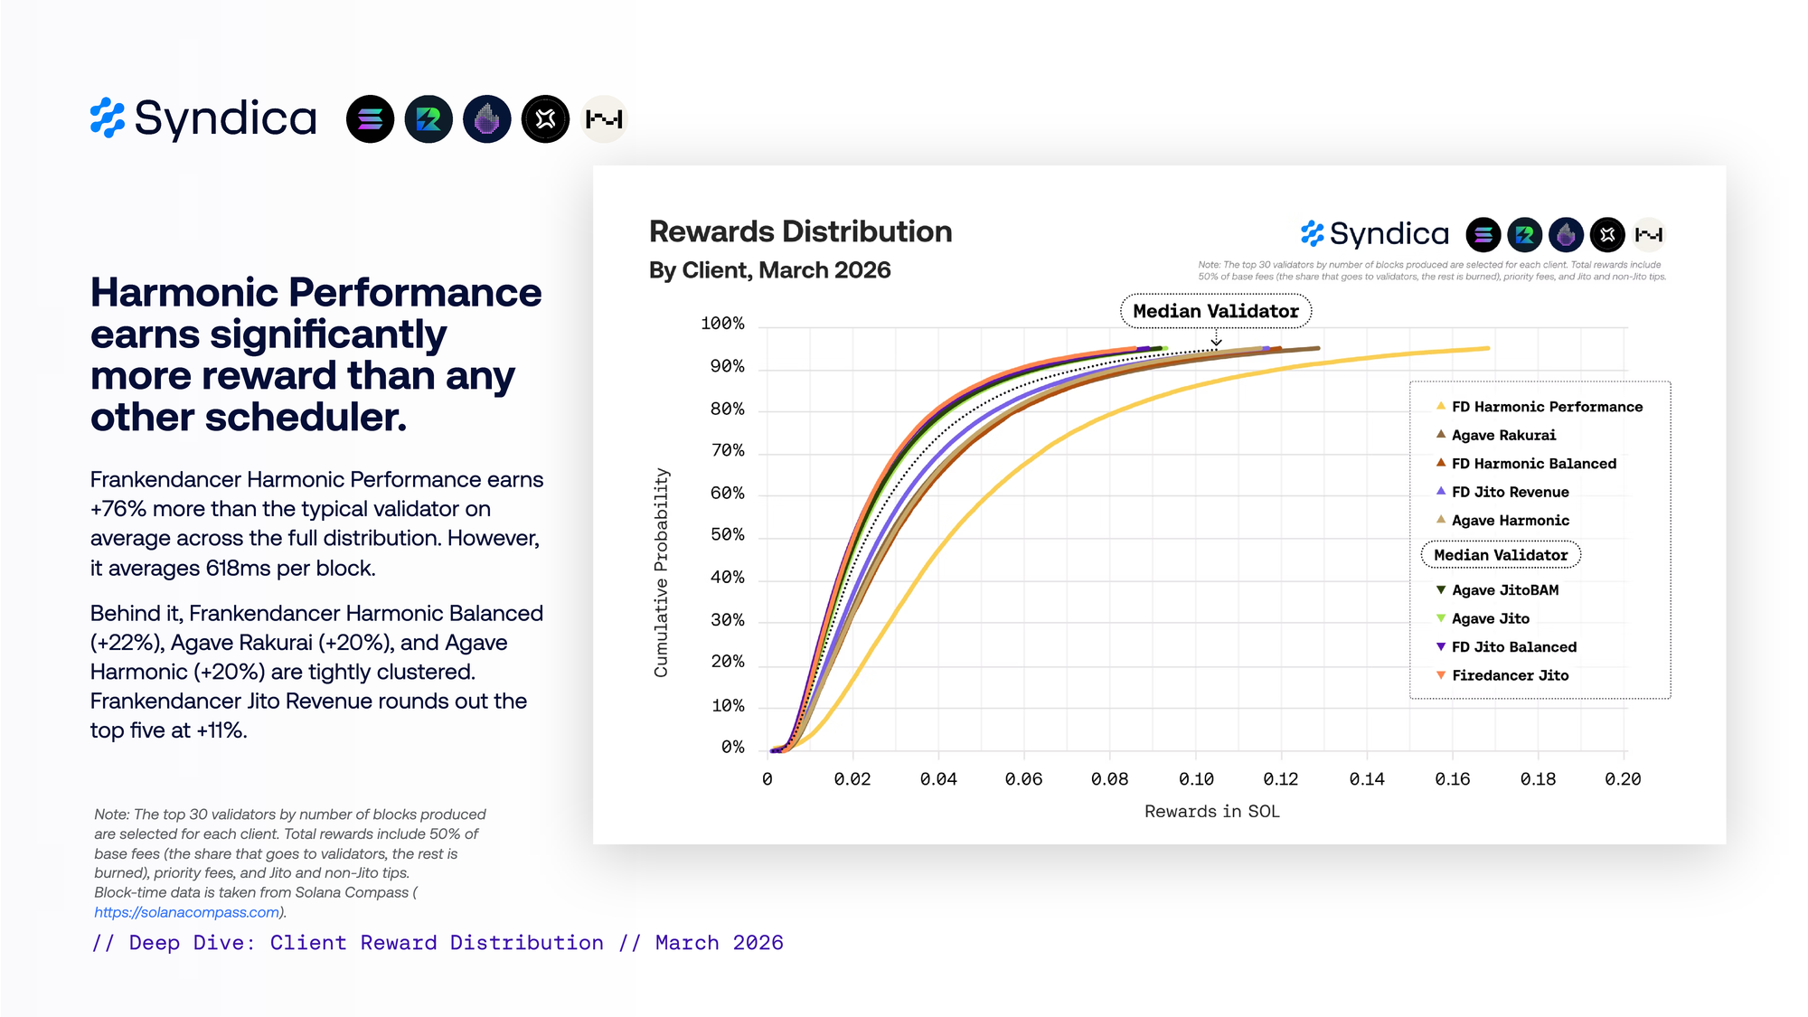Viewport: 1808px width, 1017px height.
Task: Click the green Z logo icon in header
Action: pyautogui.click(x=428, y=118)
